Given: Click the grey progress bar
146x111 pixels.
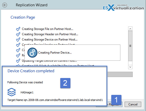Looking at the screenshot, I should point(120,74).
